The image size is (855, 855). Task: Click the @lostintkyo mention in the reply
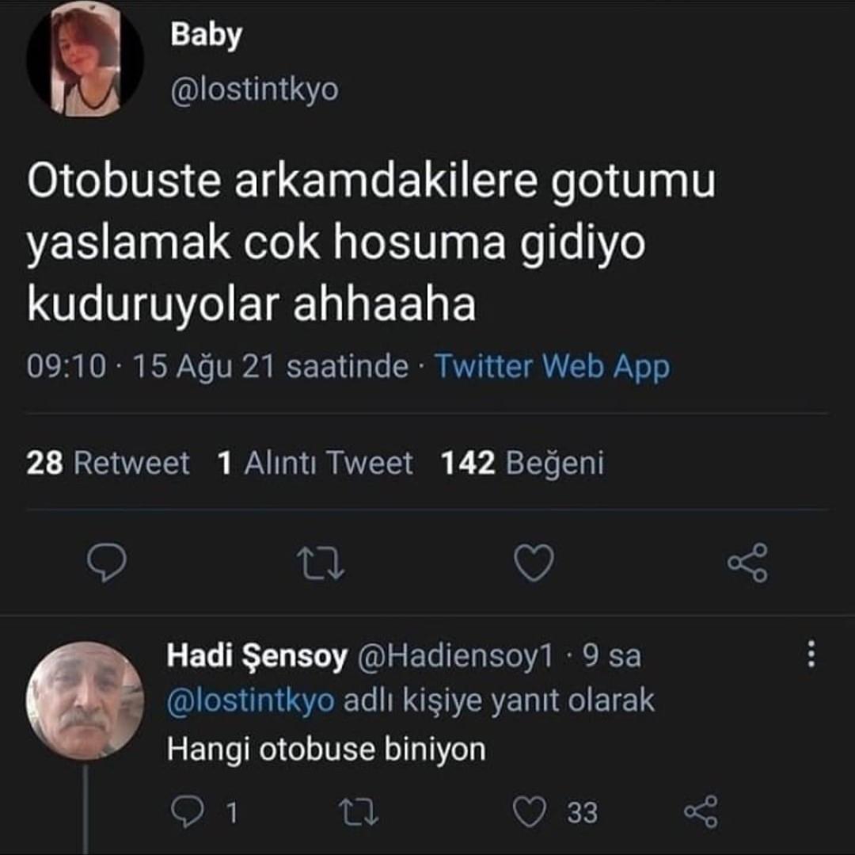click(x=250, y=701)
